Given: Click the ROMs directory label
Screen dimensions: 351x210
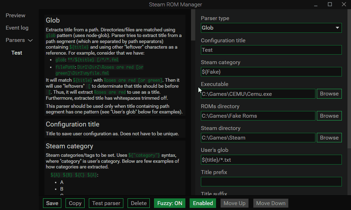Looking at the screenshot, I should click(220, 106).
